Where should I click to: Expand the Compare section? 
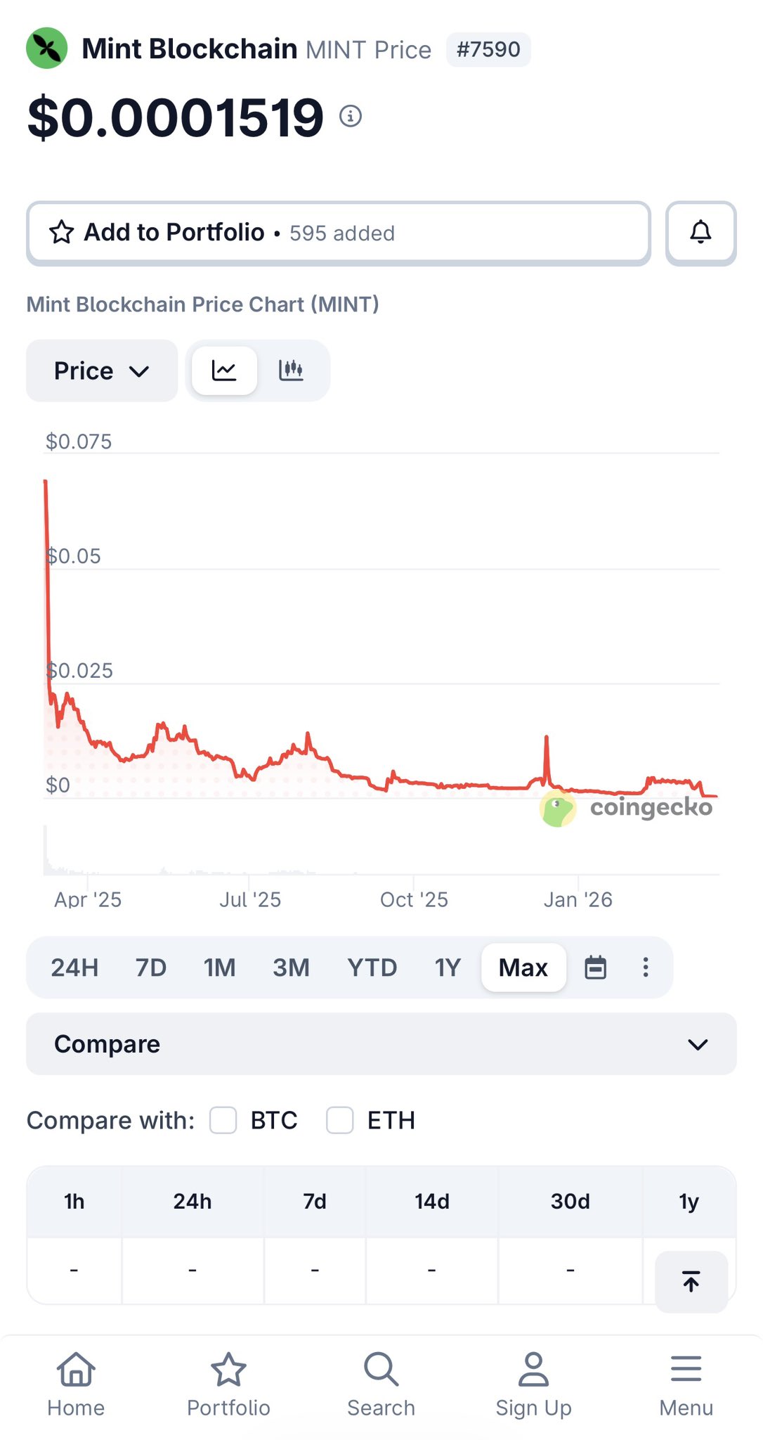[x=381, y=1044]
